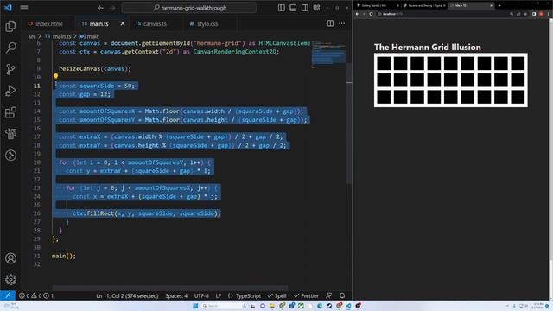Open the Manage gear menu
Viewport: 553px width, 311px height.
(x=10, y=279)
